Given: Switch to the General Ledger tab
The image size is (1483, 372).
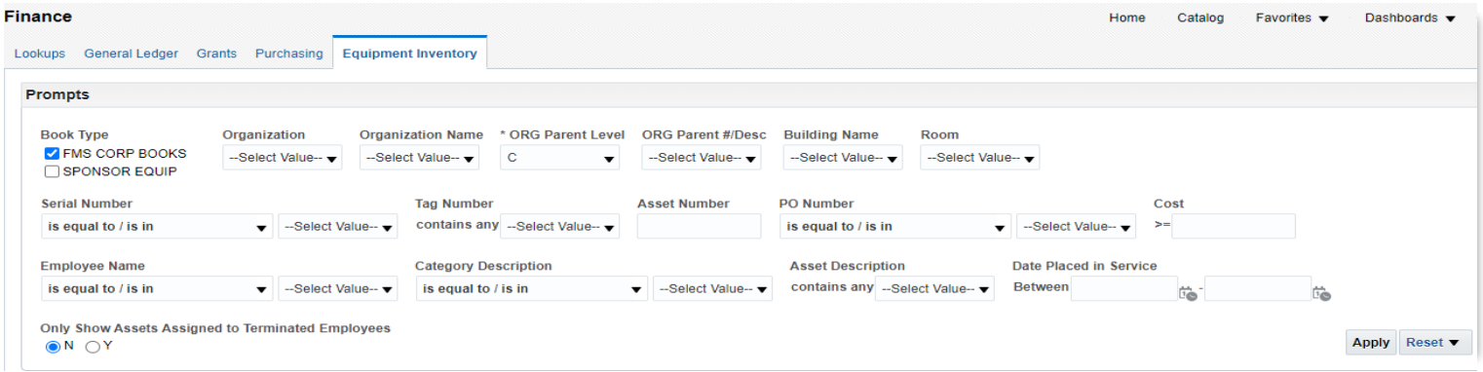Looking at the screenshot, I should pos(132,54).
